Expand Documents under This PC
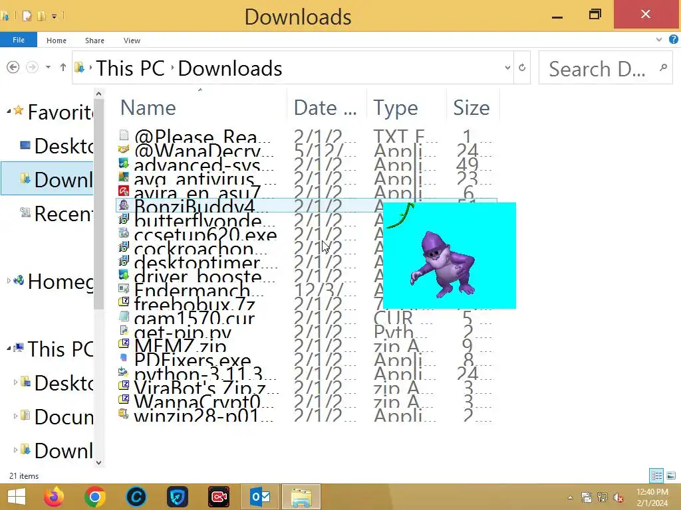 pos(16,416)
